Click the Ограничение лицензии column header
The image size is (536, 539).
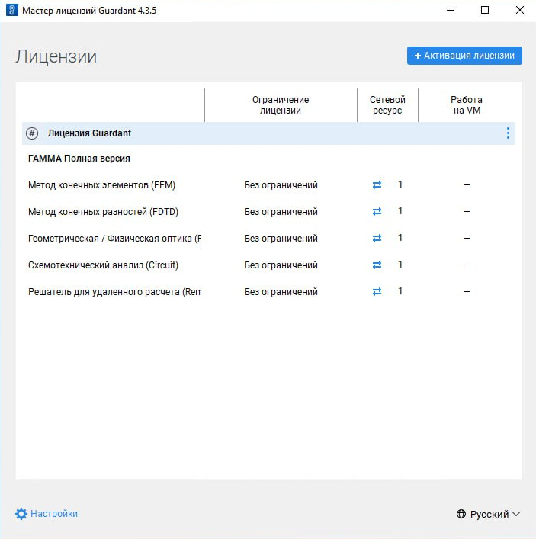coord(281,105)
